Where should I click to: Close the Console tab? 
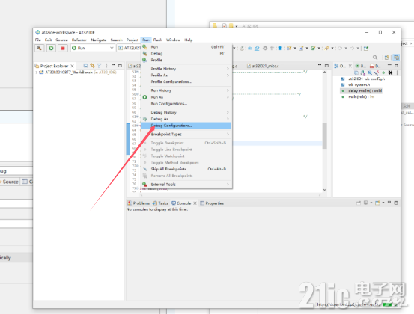click(195, 203)
